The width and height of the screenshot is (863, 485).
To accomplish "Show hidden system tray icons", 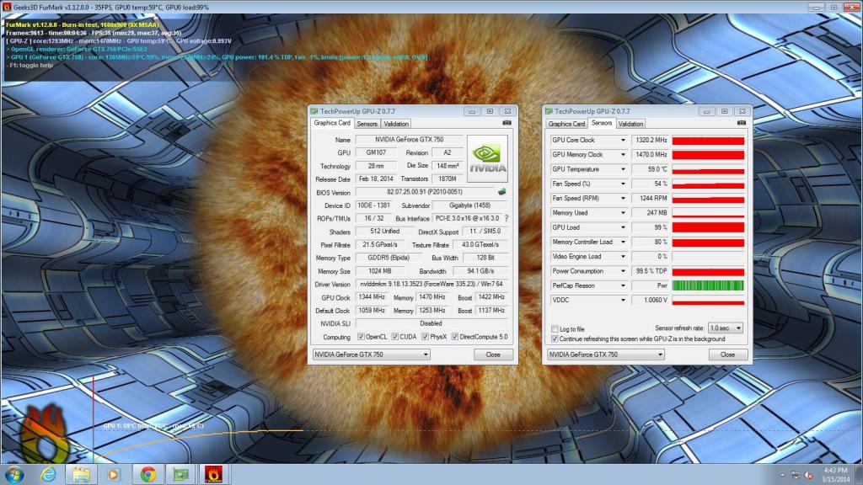I will [782, 475].
